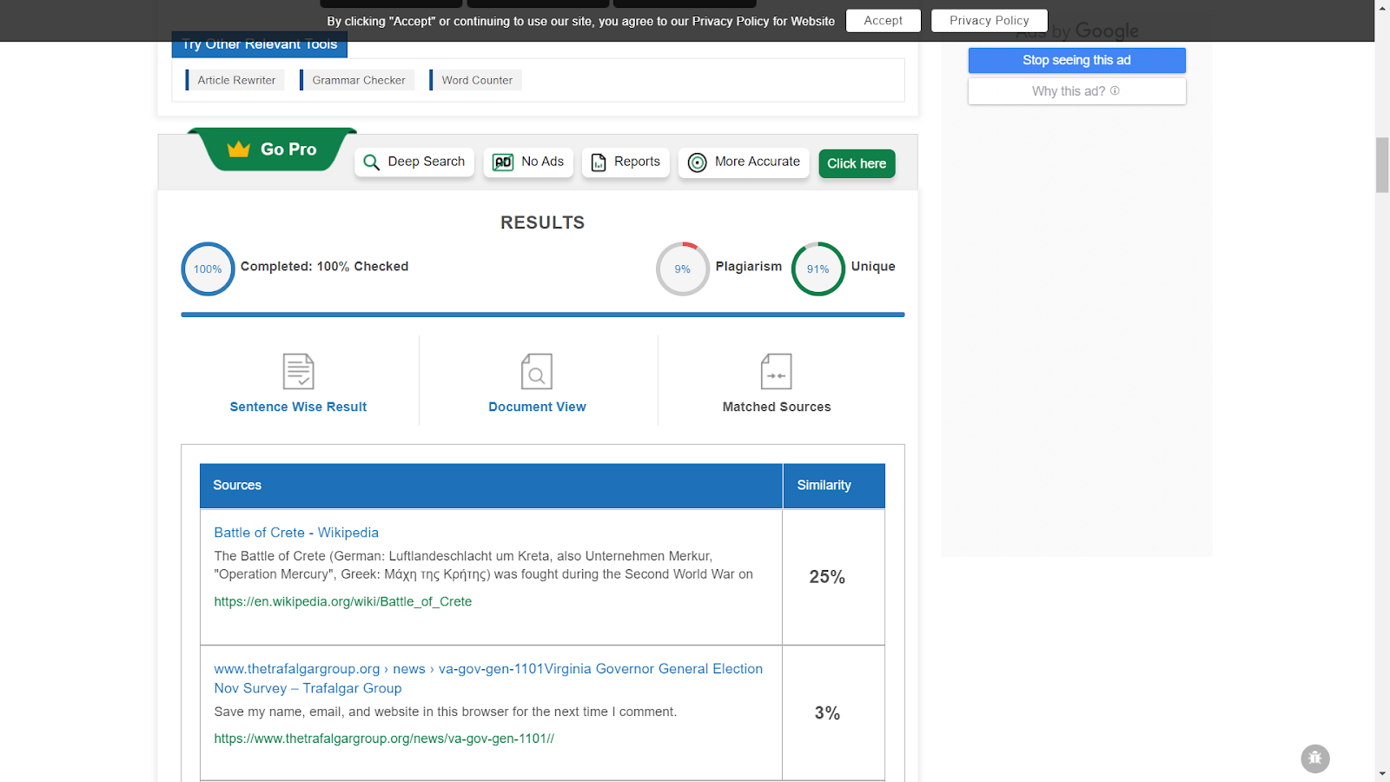Image resolution: width=1390 pixels, height=782 pixels.
Task: Open the thetrafalgargroup.org va-gov-gen-1101 URL
Action: (x=384, y=739)
